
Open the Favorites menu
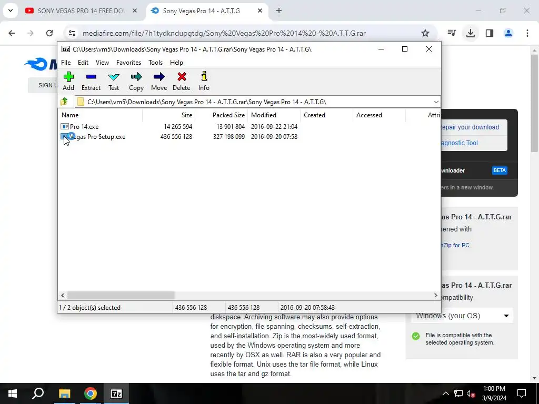coord(128,63)
